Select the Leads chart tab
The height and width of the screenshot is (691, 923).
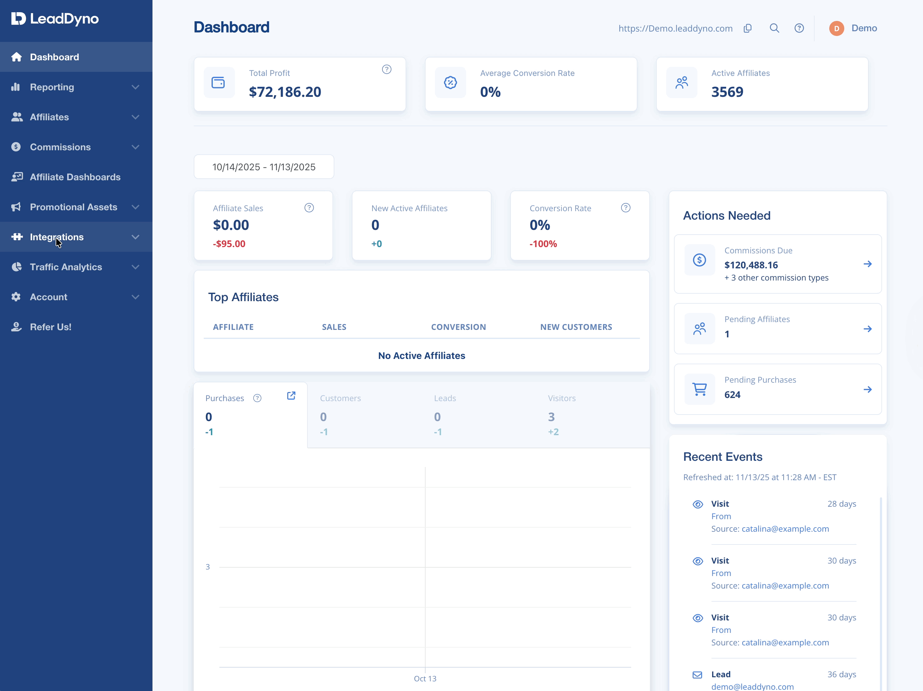coord(479,415)
